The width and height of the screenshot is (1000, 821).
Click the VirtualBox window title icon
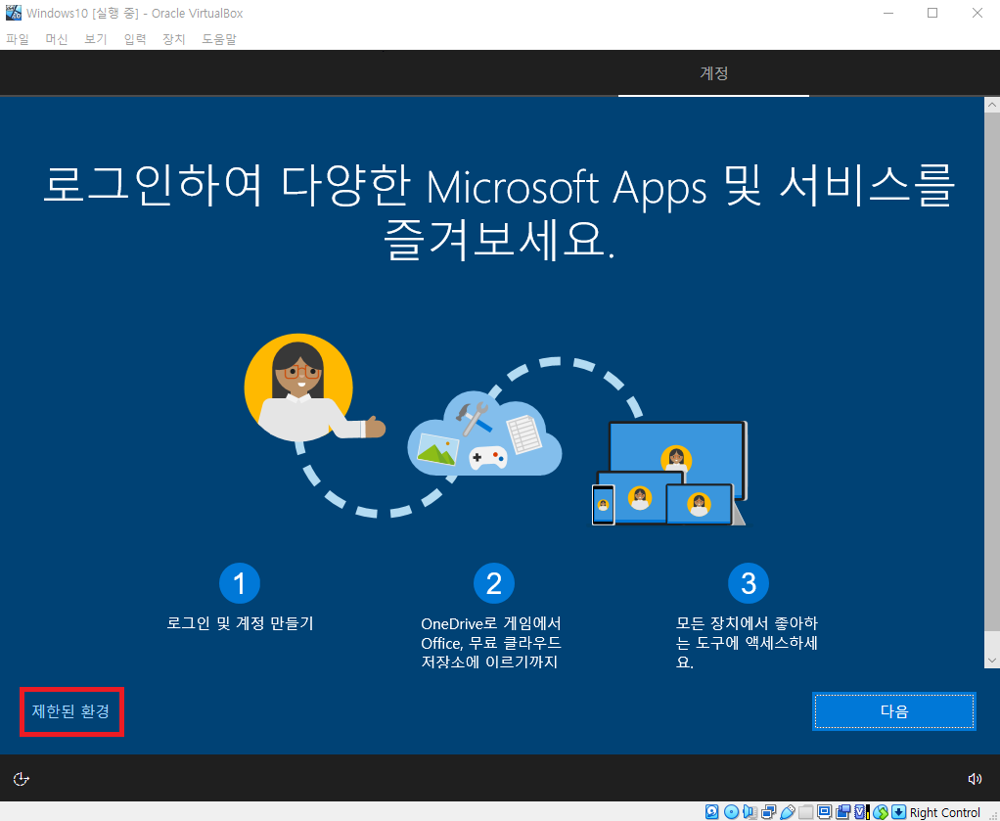tap(14, 13)
